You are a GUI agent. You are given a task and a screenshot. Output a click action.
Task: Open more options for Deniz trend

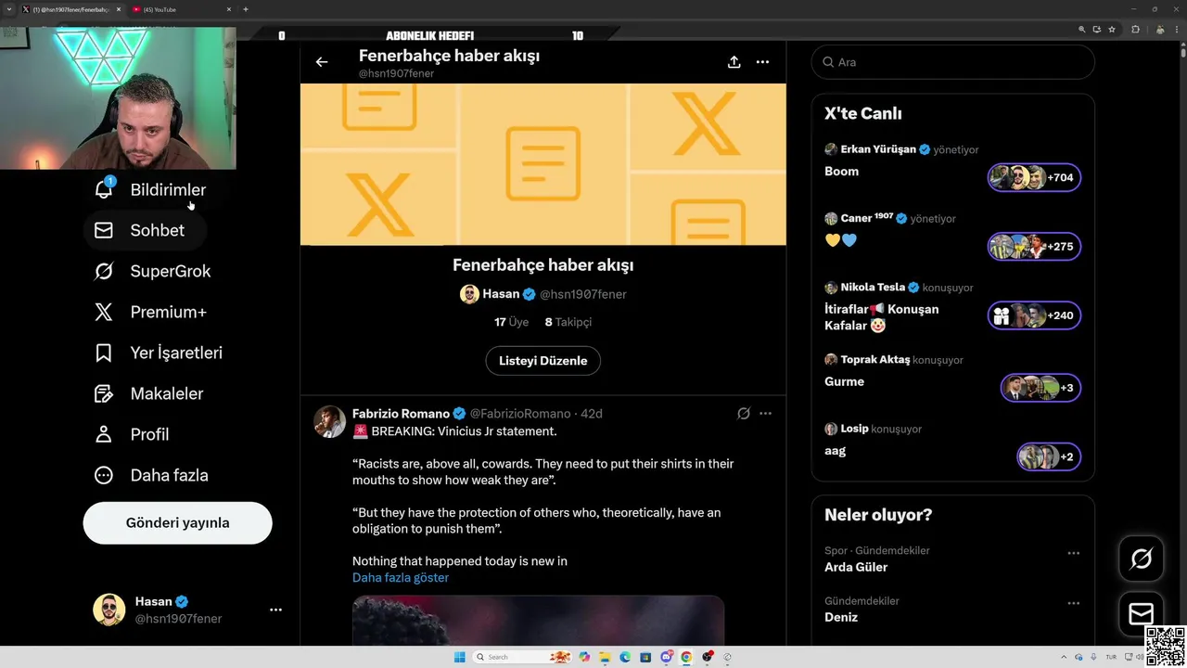pos(1073,603)
